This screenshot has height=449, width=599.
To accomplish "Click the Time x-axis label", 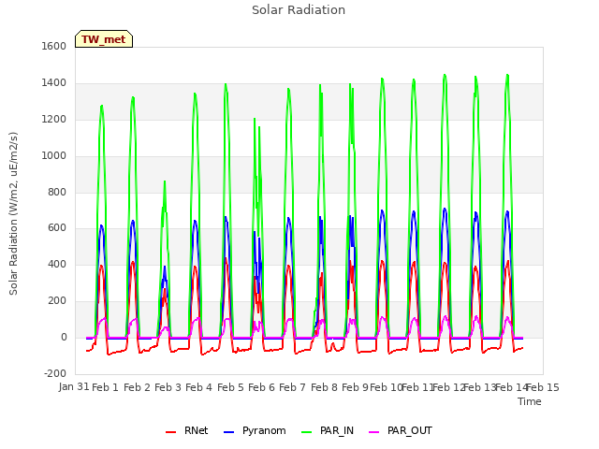I will [530, 401].
